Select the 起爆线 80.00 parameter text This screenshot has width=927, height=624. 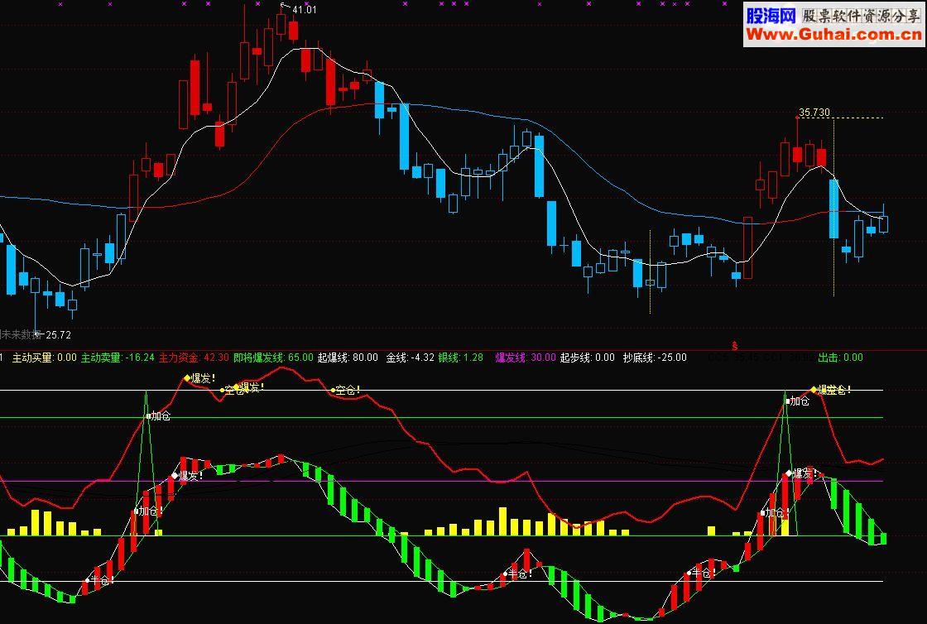(348, 358)
